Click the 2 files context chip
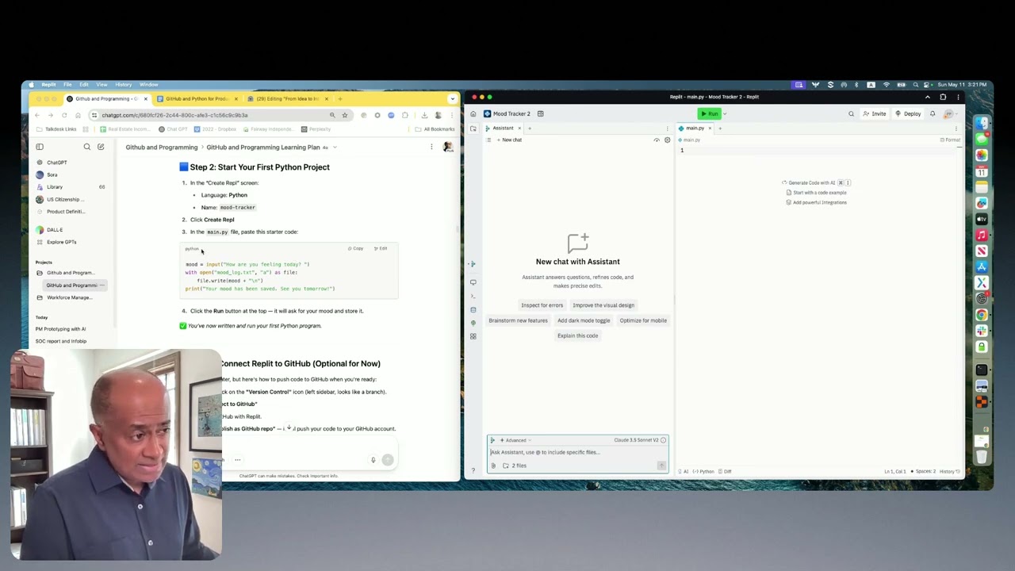Image resolution: width=1015 pixels, height=571 pixels. (515, 466)
